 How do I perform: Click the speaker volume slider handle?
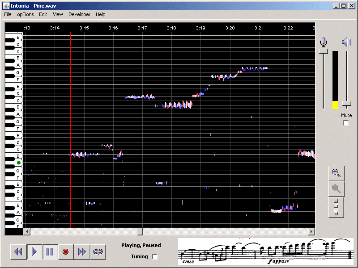[x=346, y=104]
